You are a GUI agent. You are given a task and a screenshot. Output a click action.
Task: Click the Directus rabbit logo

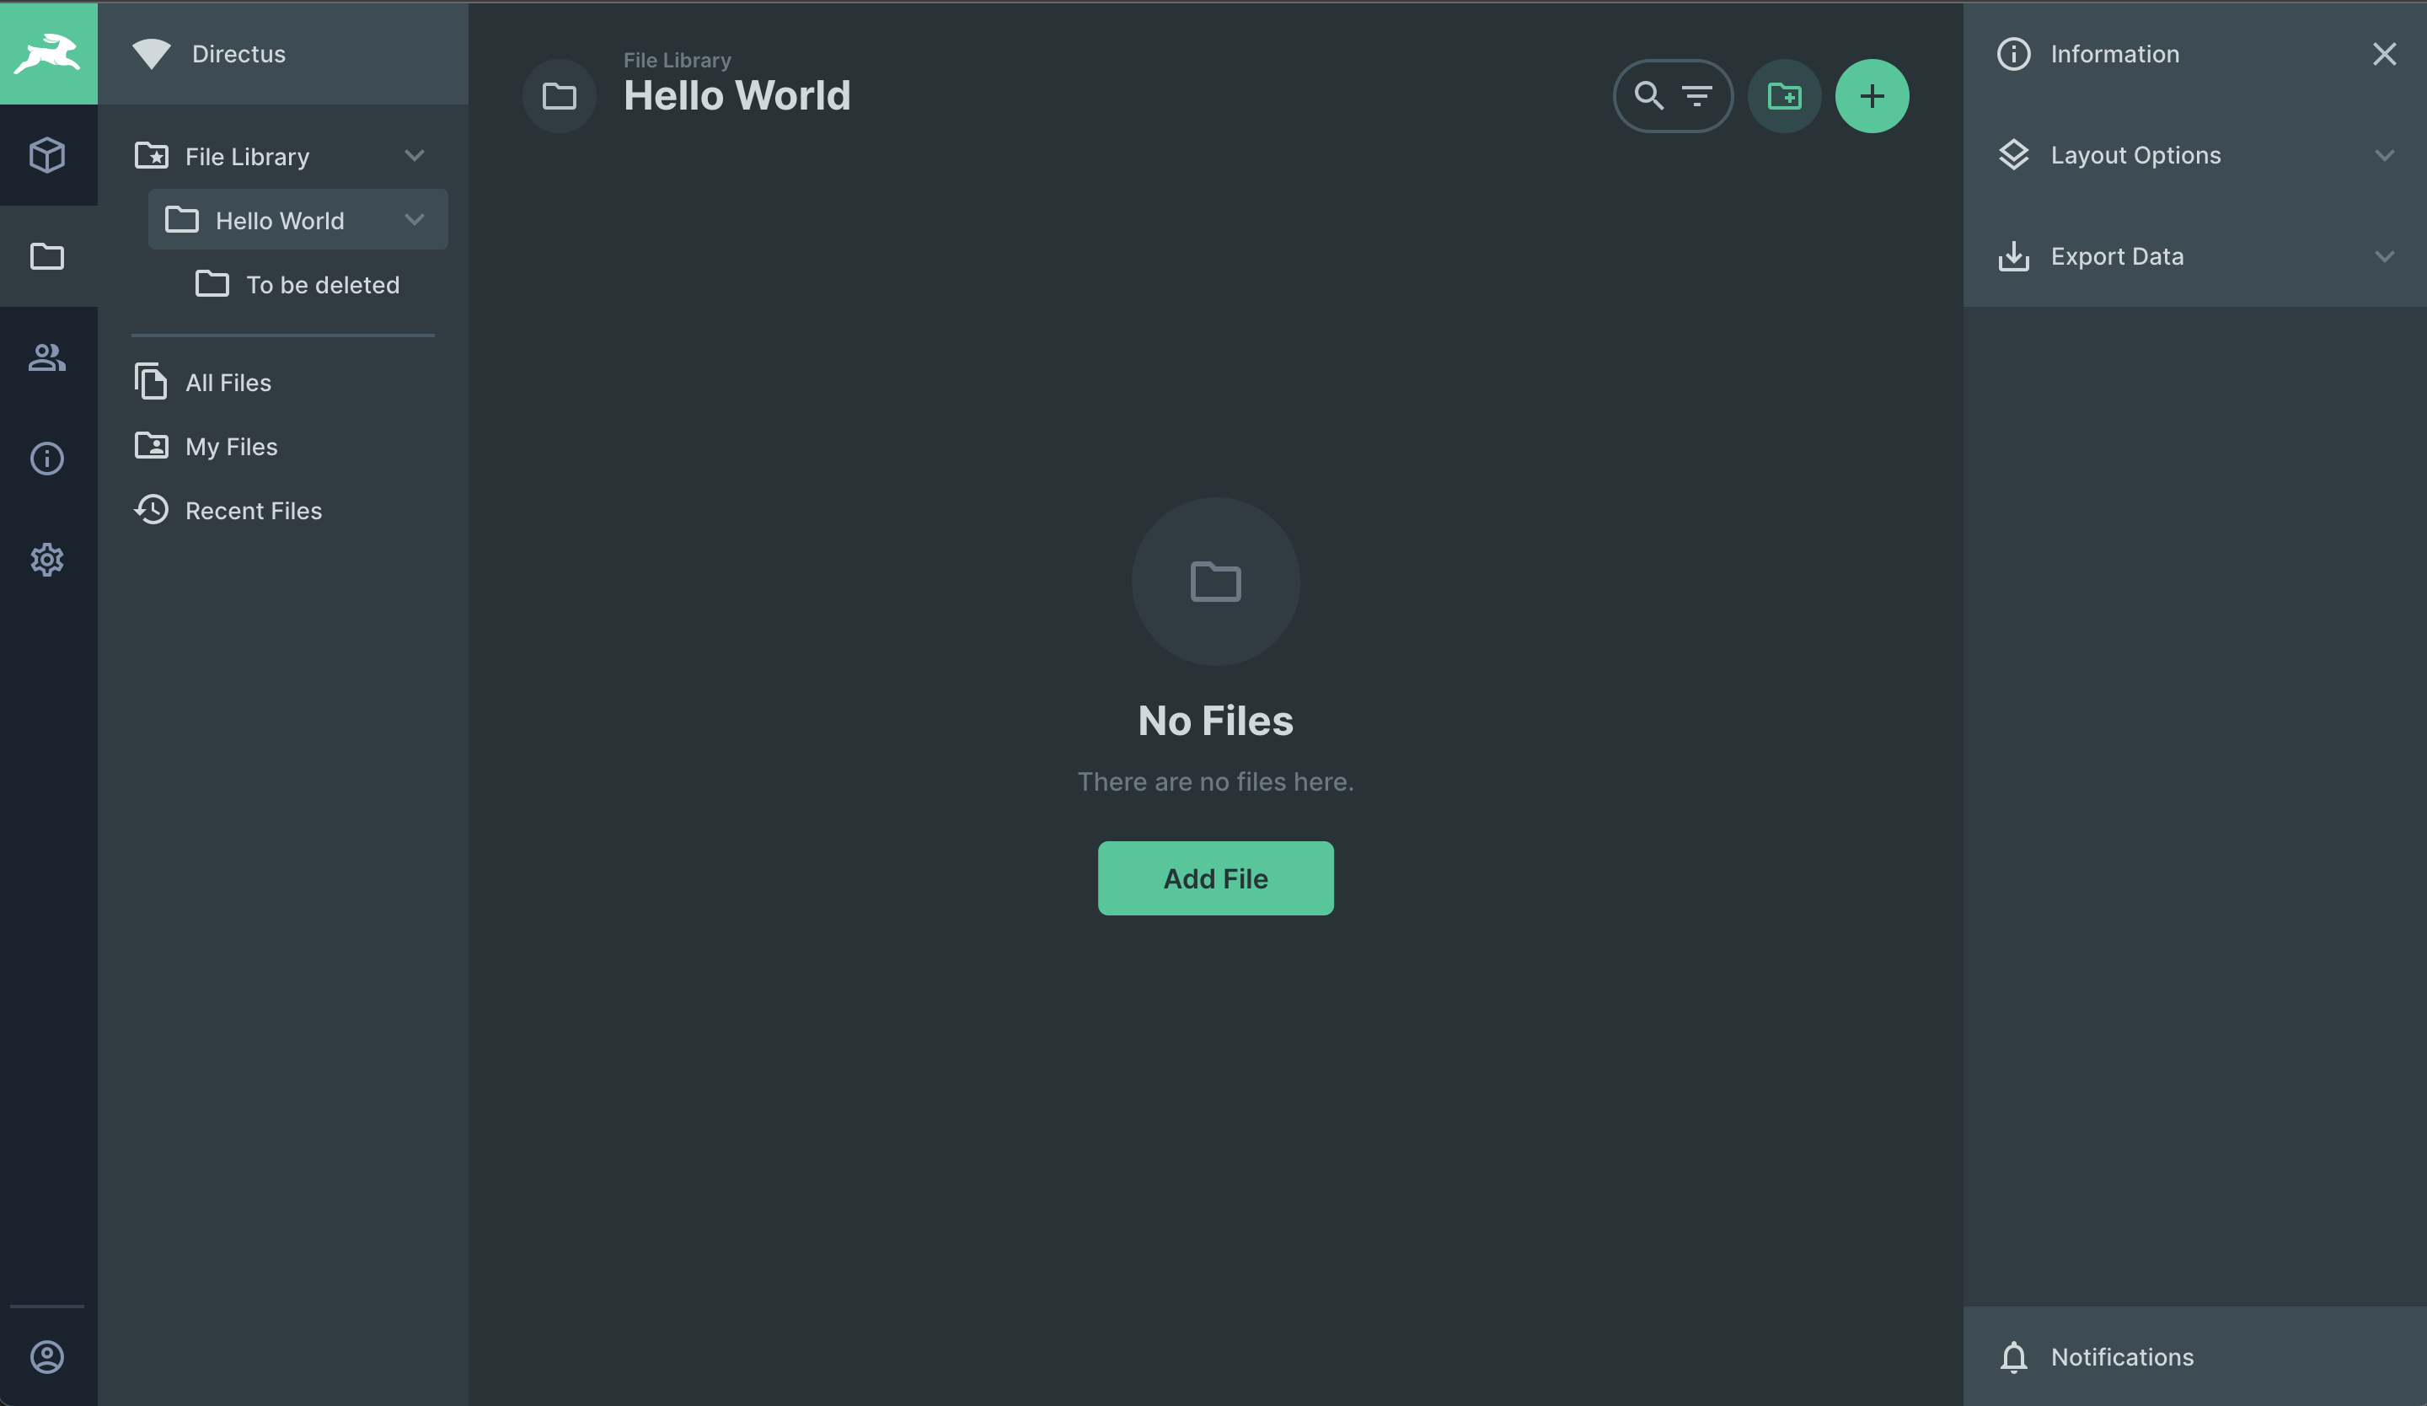pos(48,53)
